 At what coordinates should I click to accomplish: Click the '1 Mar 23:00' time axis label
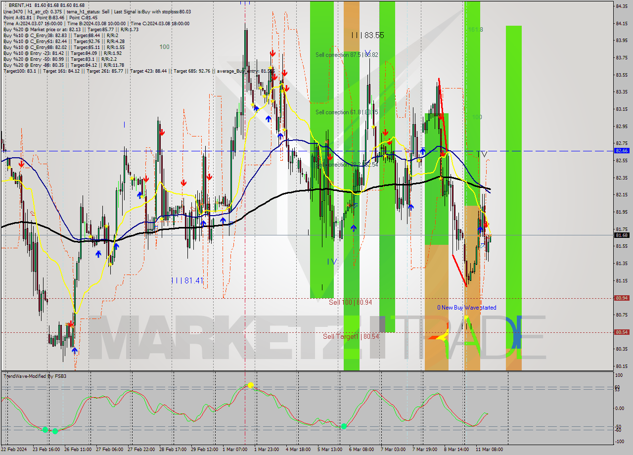tap(267, 450)
